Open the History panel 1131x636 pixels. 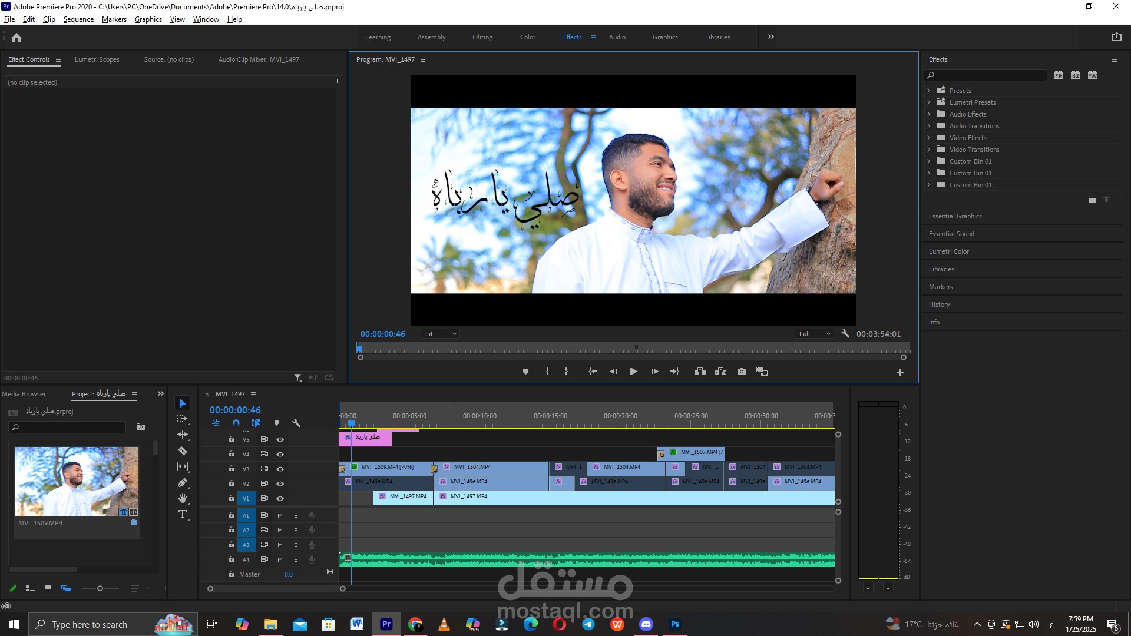[x=939, y=304]
